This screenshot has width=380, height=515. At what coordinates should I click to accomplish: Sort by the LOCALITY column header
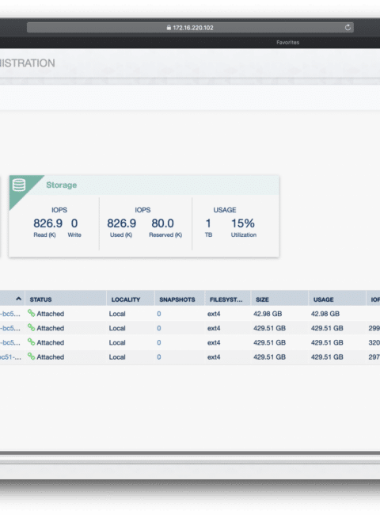[125, 299]
